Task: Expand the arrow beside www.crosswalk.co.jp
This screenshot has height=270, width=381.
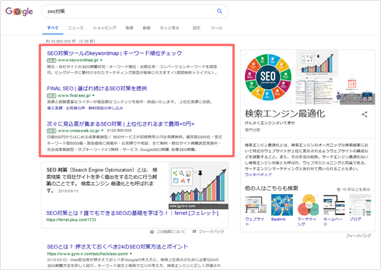Action: click(x=103, y=131)
